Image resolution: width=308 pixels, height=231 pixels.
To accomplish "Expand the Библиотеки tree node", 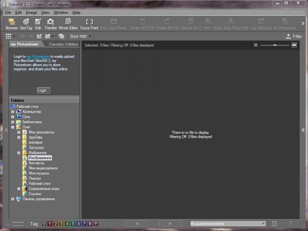I will coord(13,122).
